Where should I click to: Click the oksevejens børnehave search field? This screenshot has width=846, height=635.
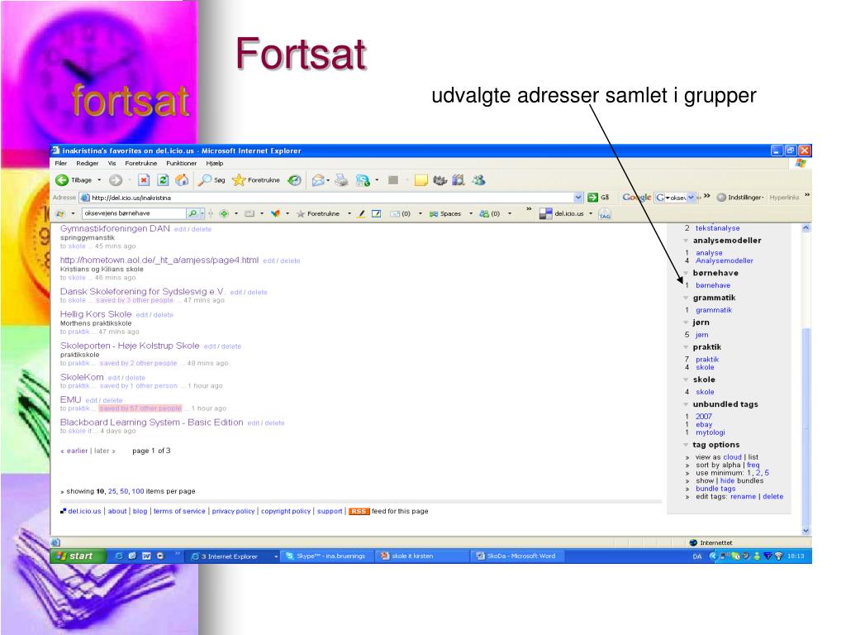coord(134,214)
